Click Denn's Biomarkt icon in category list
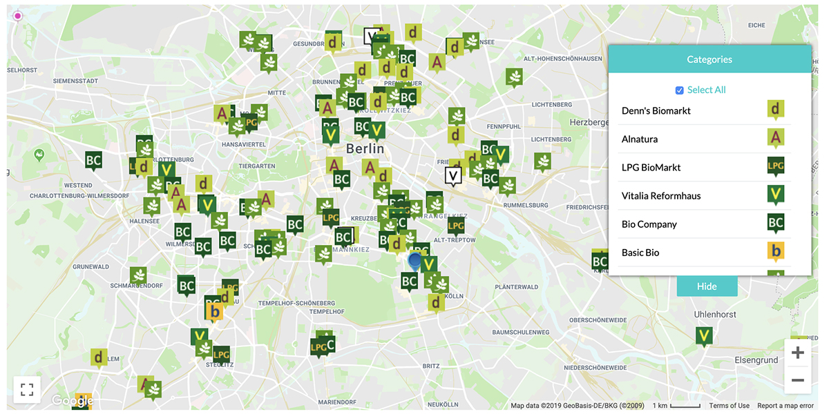 tap(776, 110)
